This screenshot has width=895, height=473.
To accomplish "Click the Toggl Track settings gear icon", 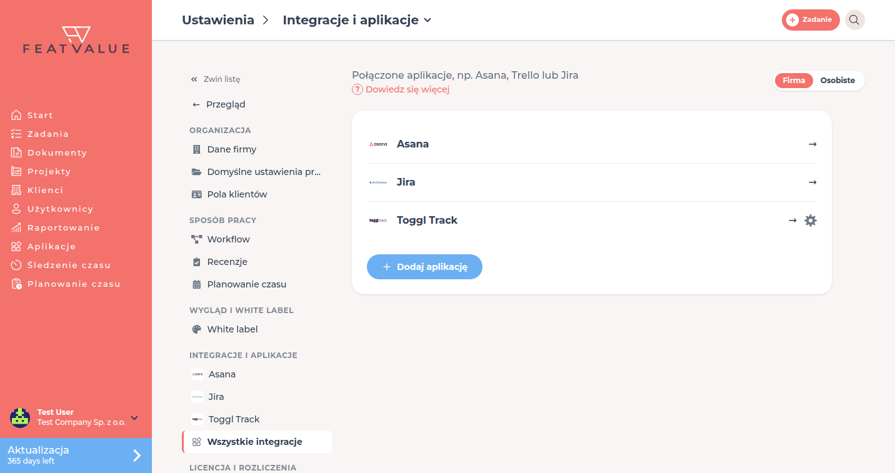I will coord(811,221).
